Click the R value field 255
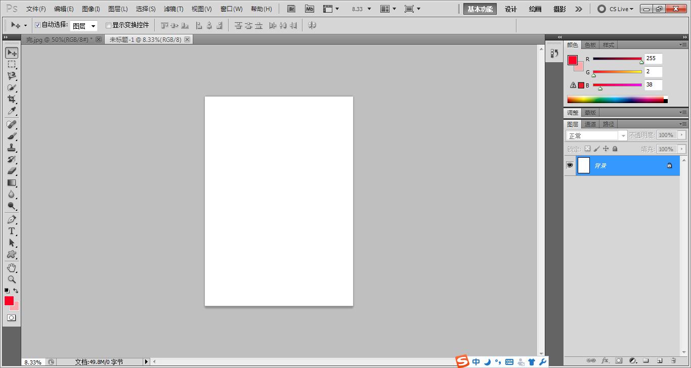This screenshot has height=368, width=691. [x=653, y=58]
